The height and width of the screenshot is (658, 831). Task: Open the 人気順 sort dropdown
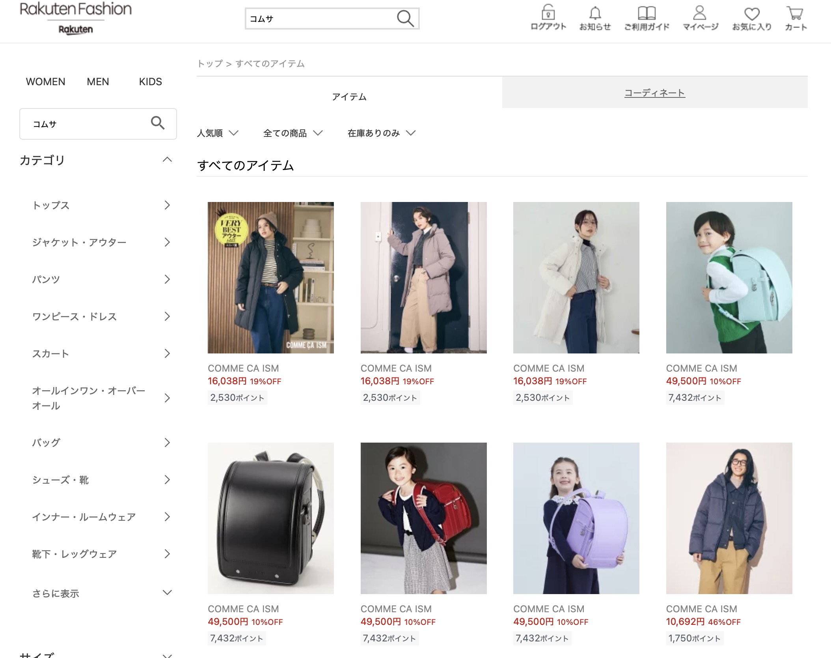218,133
